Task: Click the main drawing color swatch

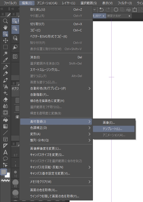Action: click(4, 172)
